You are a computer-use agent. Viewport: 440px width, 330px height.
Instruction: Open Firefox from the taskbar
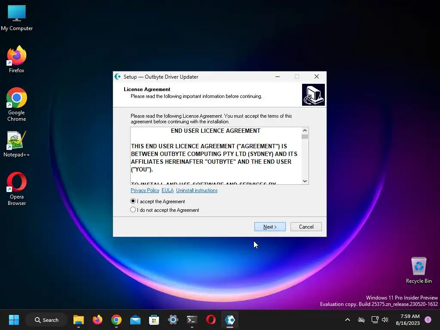click(x=98, y=320)
